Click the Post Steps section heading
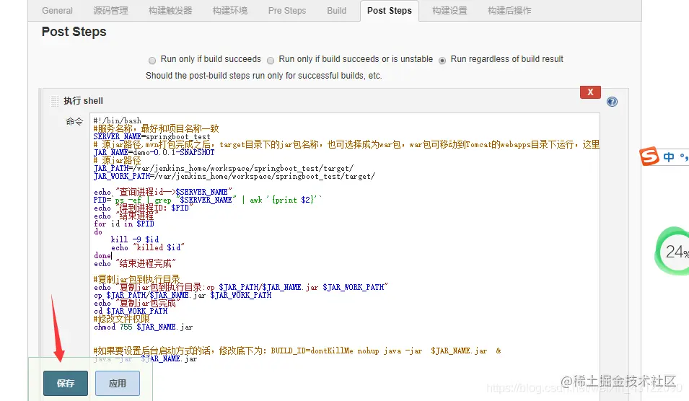The height and width of the screenshot is (401, 689). [74, 32]
